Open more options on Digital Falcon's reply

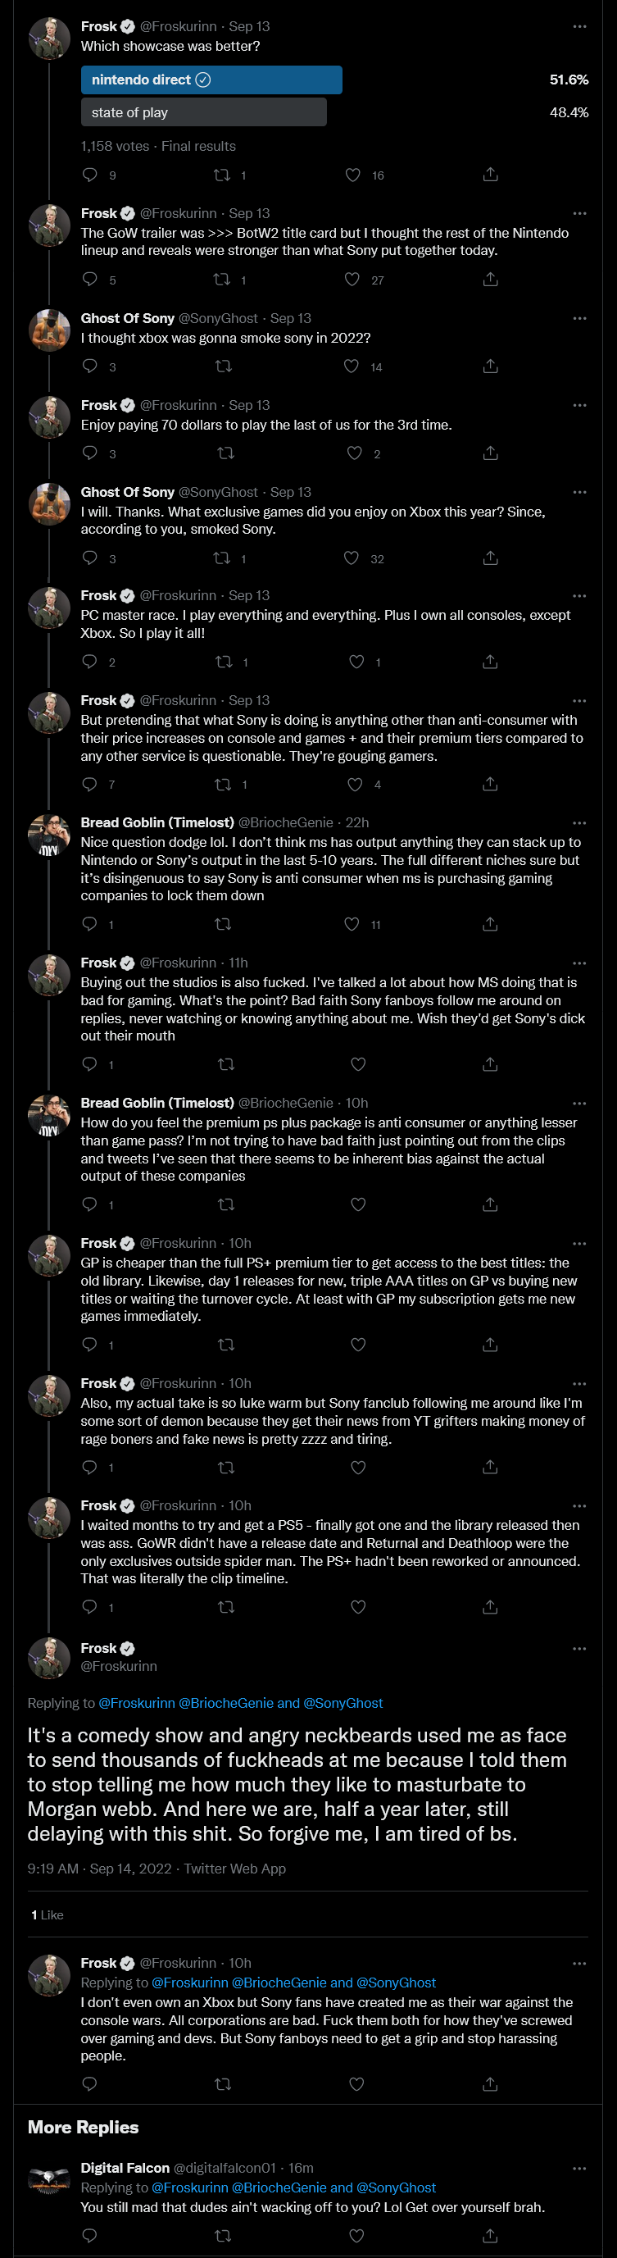tap(579, 2168)
